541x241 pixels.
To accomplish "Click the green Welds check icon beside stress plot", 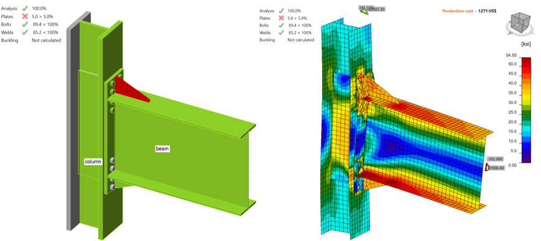I will click(x=281, y=33).
